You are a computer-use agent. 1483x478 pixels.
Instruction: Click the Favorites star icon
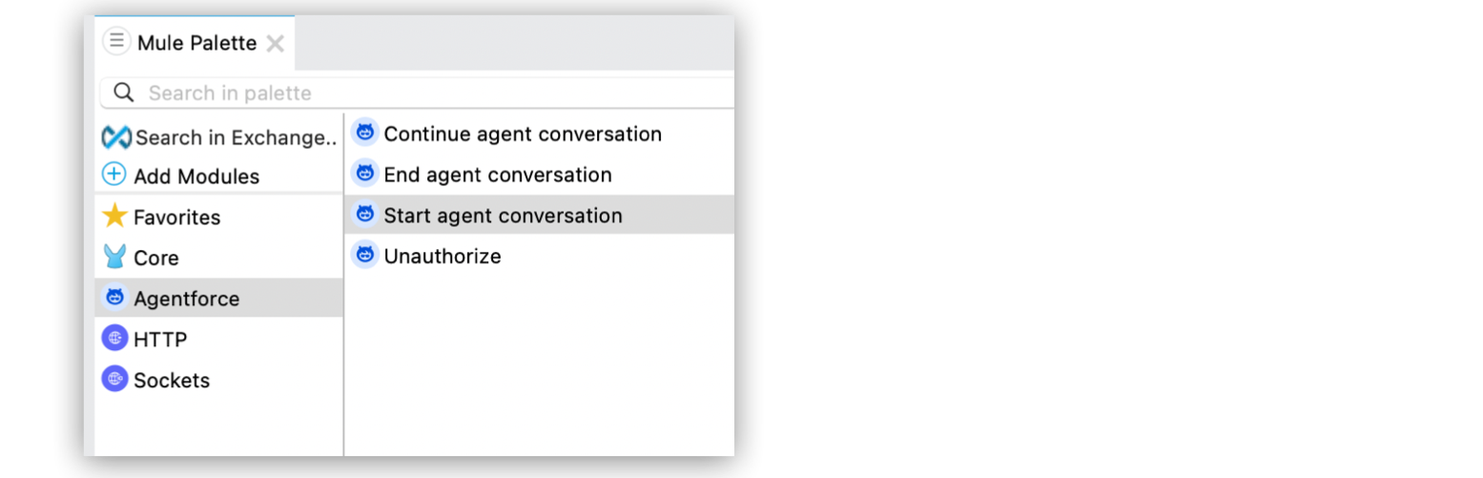114,217
